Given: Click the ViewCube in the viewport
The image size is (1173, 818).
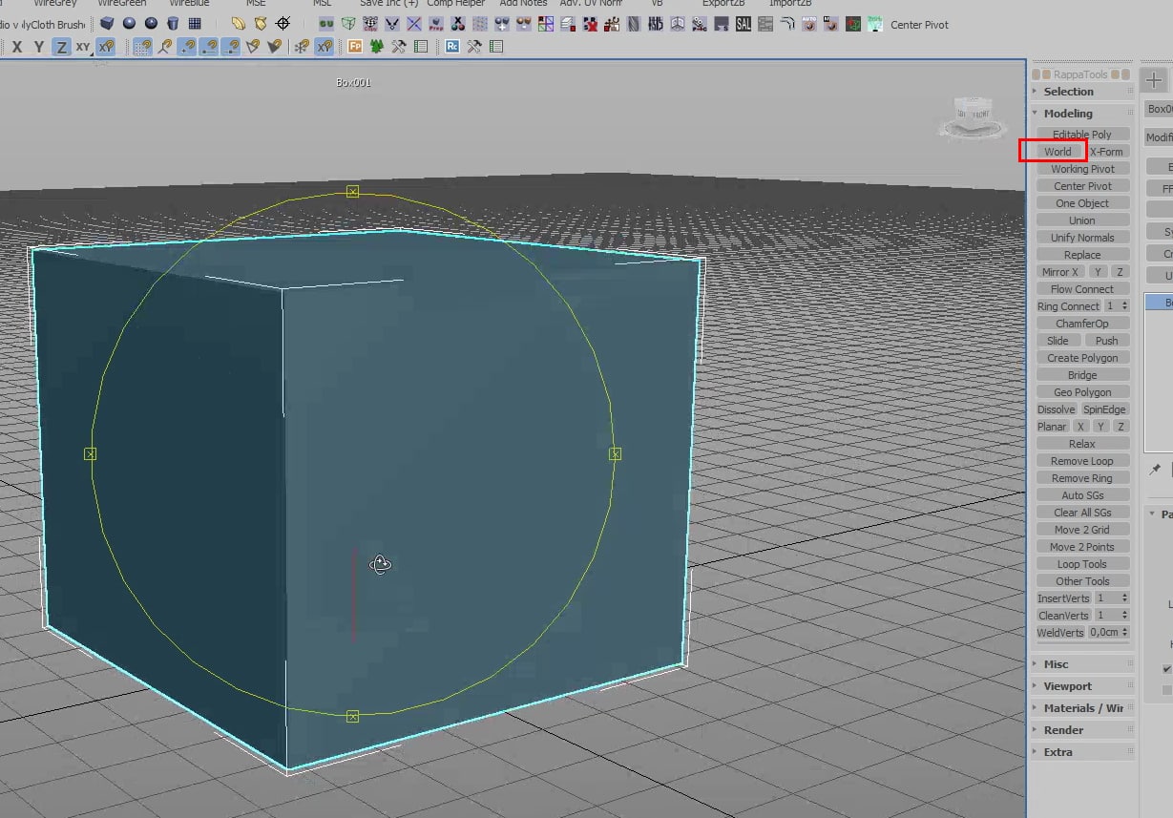Looking at the screenshot, I should 972,116.
